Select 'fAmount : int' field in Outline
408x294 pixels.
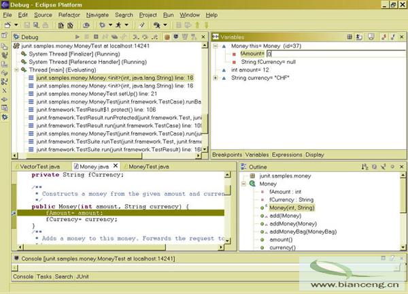tap(285, 192)
